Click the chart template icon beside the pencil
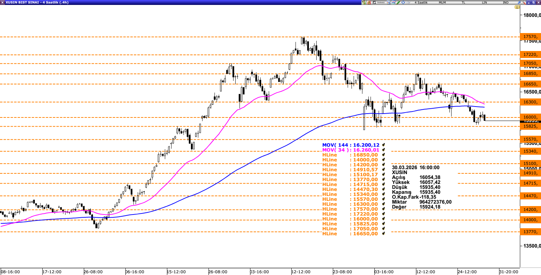 (x=393, y=2)
